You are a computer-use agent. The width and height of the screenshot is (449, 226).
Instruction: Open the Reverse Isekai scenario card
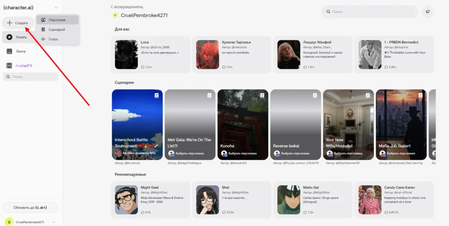(x=296, y=125)
